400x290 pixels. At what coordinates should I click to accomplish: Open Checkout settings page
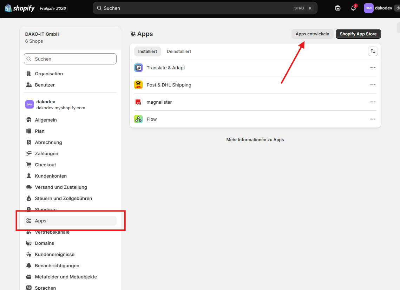pyautogui.click(x=70, y=165)
